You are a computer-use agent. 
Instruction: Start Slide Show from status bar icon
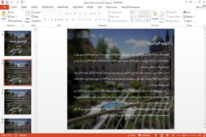tap(173, 135)
